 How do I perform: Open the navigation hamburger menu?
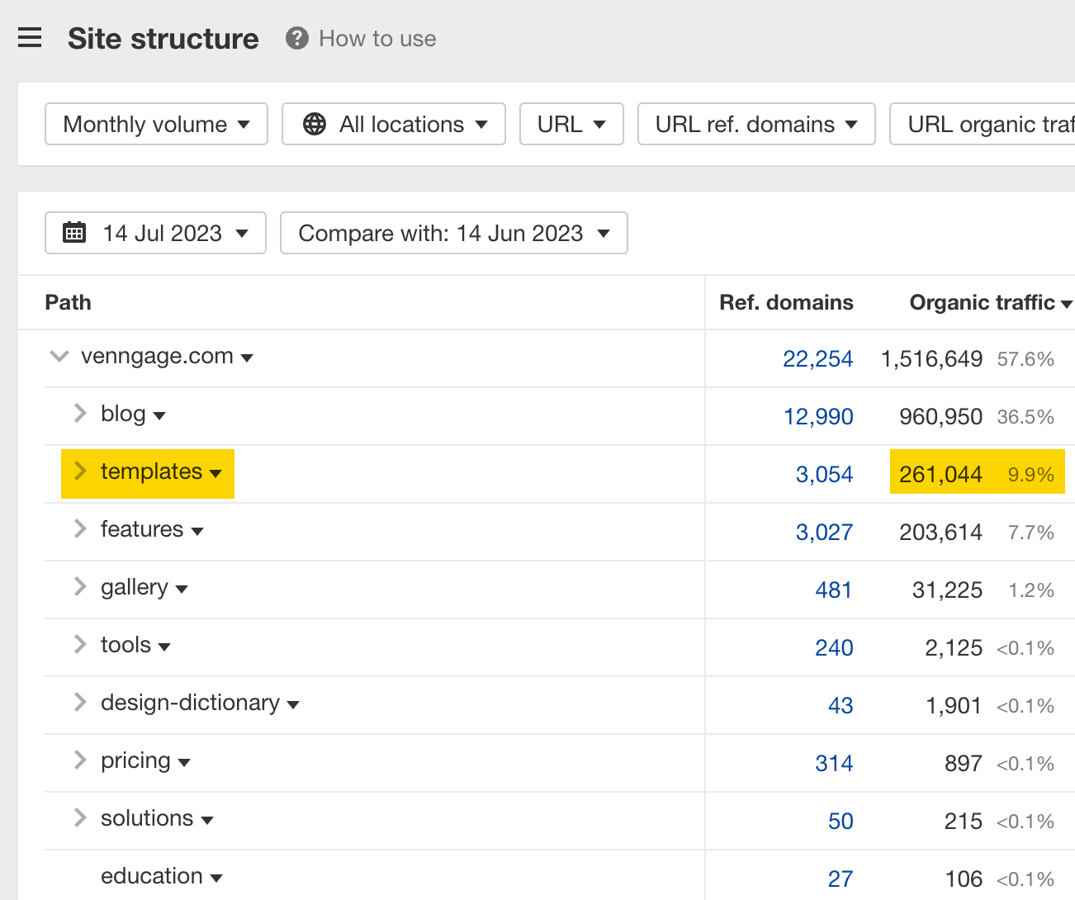(30, 37)
